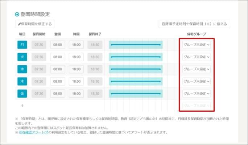Image resolution: width=248 pixels, height=145 pixels.
Task: Click the 登園時間設定 section heading icon
Action: (17, 14)
